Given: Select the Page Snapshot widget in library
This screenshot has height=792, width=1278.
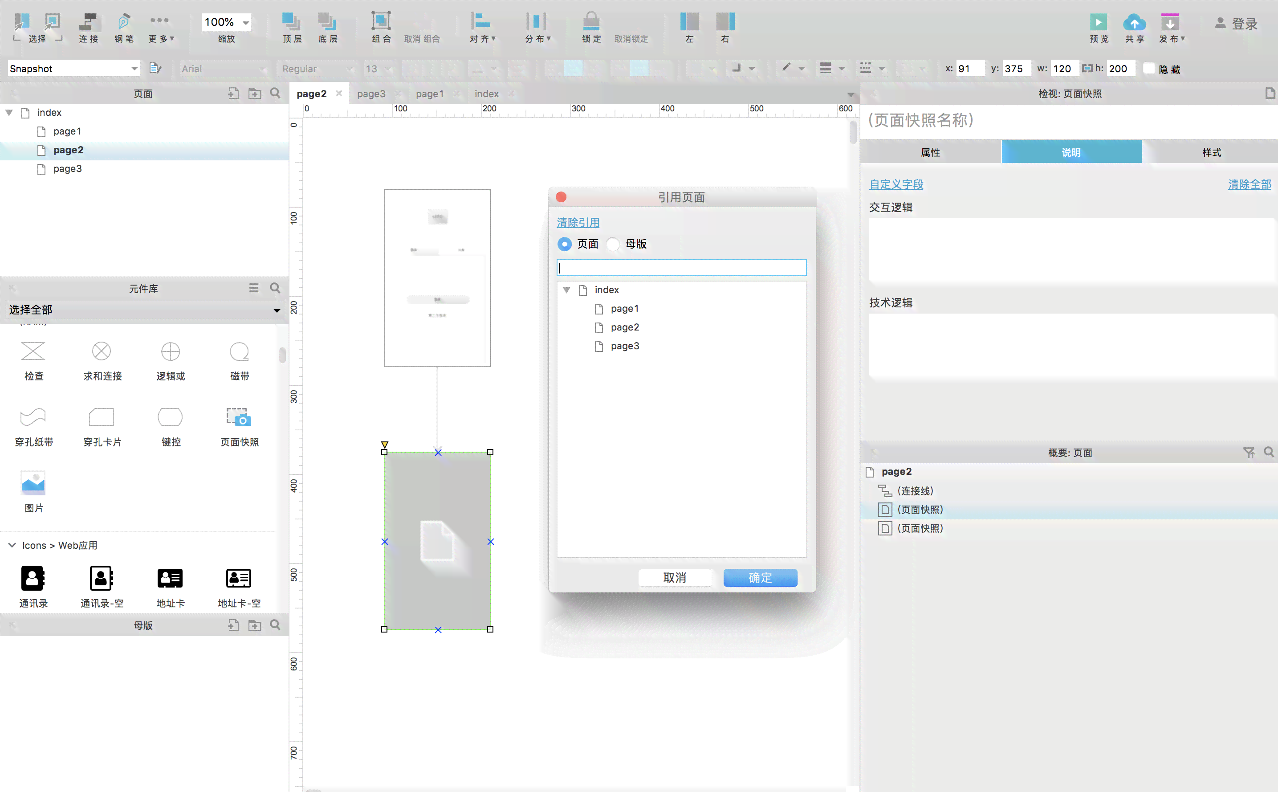Looking at the screenshot, I should [x=239, y=426].
